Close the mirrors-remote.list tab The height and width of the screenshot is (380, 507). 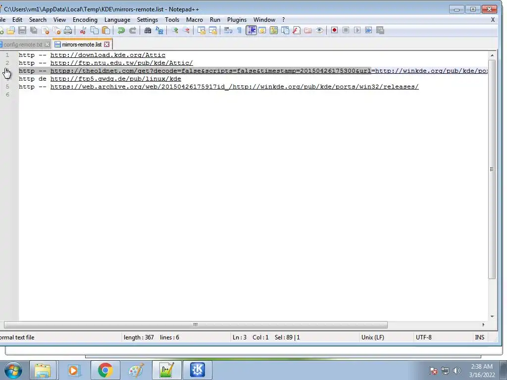click(x=107, y=44)
